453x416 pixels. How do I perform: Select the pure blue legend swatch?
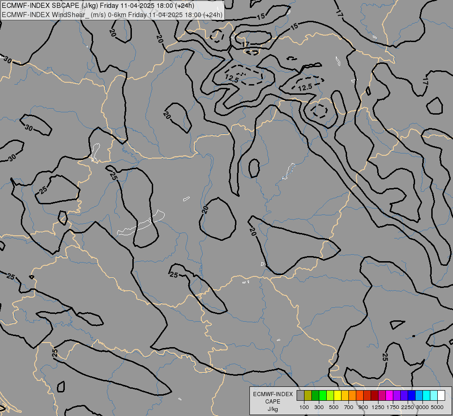point(412,396)
